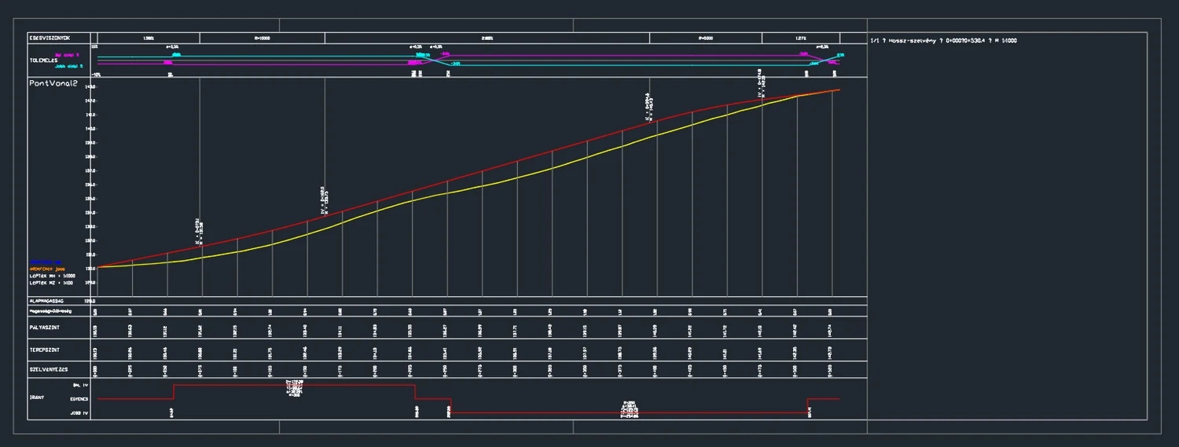Click the Magasságkülönbség row label

pyautogui.click(x=50, y=311)
